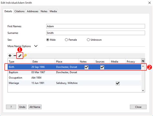Screen dimensions: 153x116
Task: Click the pencil edit fact icon
Action: click(x=20, y=56)
